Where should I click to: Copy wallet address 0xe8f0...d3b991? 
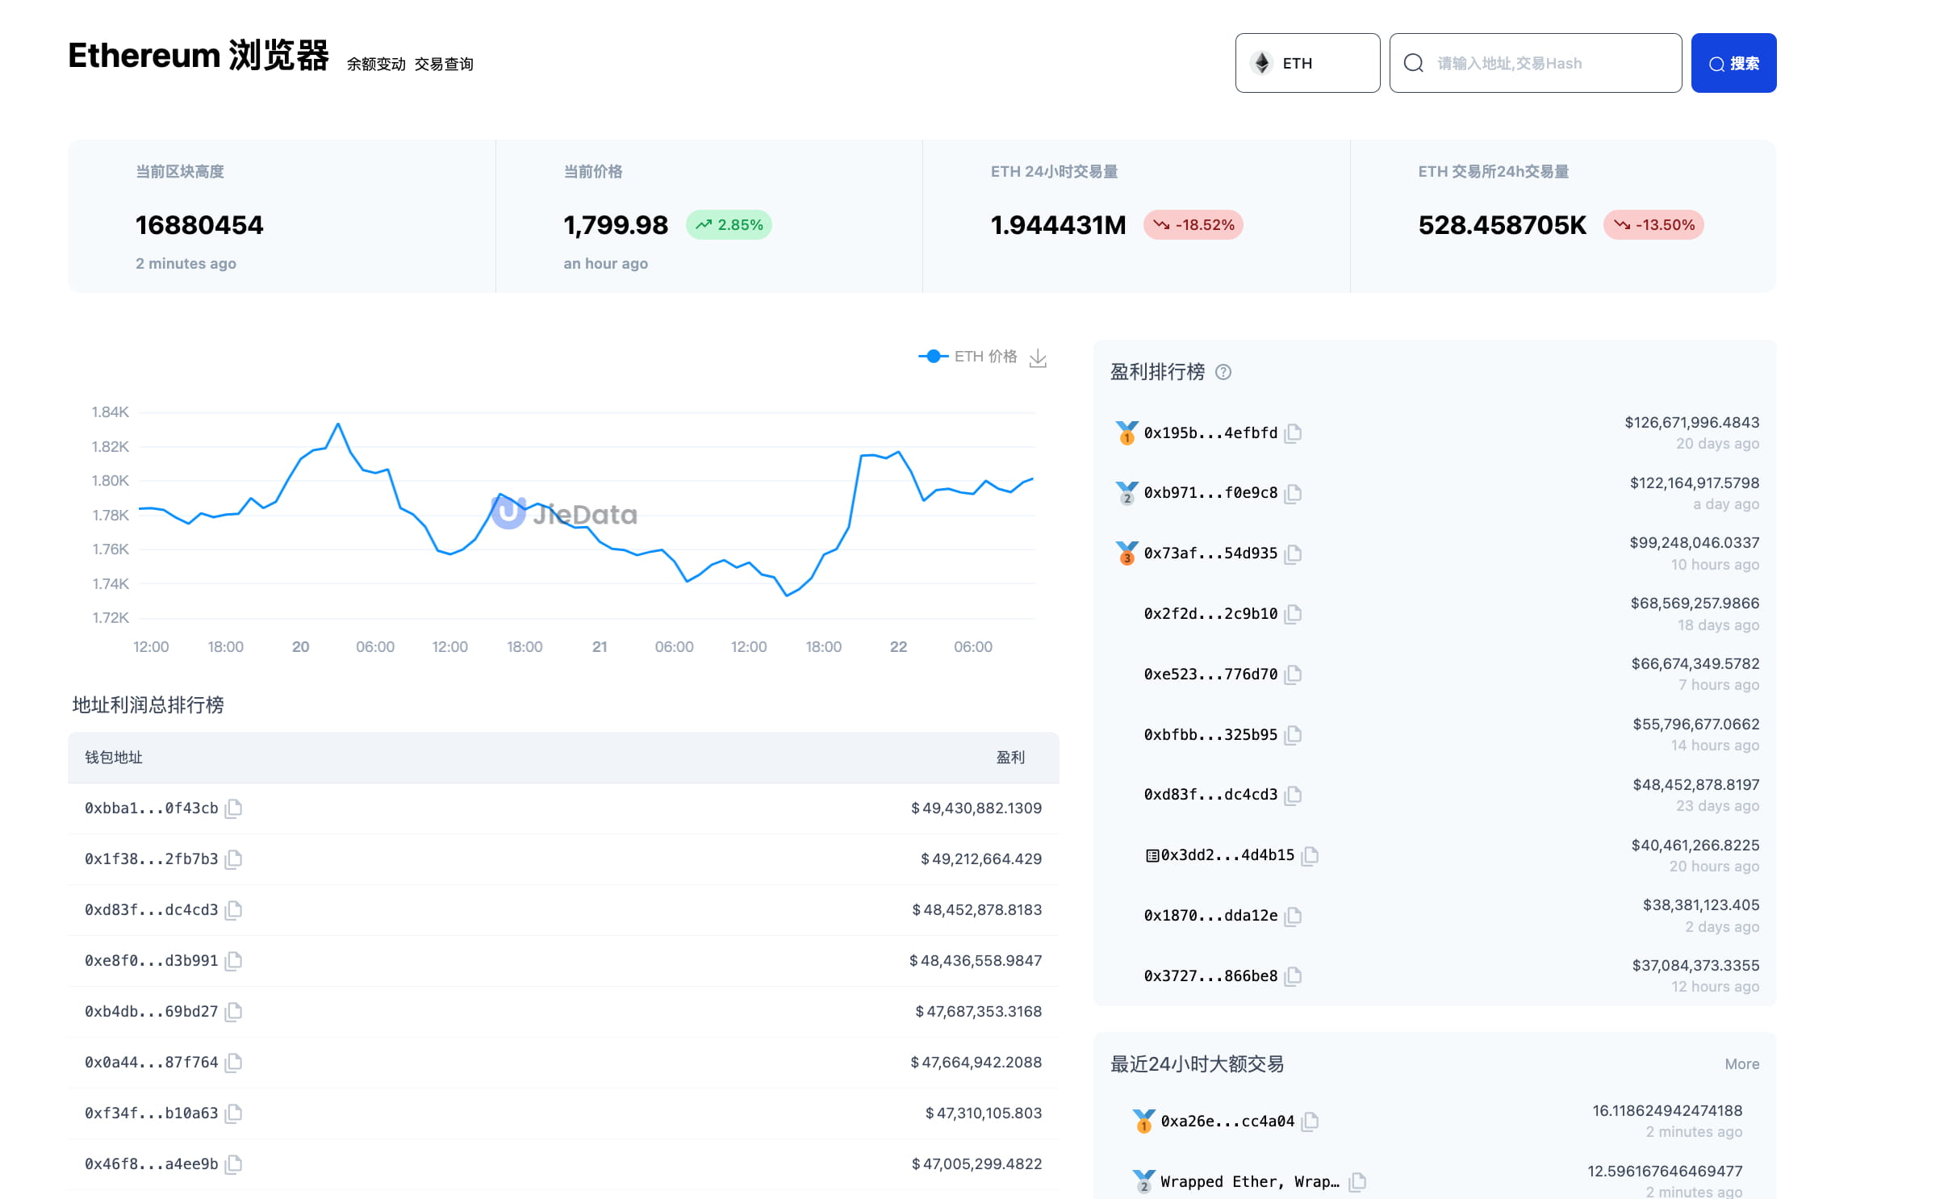click(233, 961)
